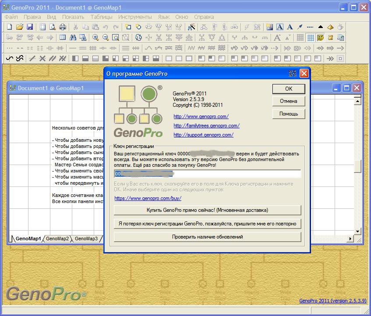Click the Отмена button
Viewport: 371px width, 316px height.
pos(289,101)
